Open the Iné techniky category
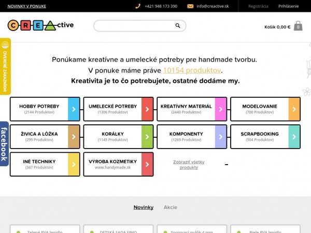This screenshot has height=233, width=311. [45, 164]
